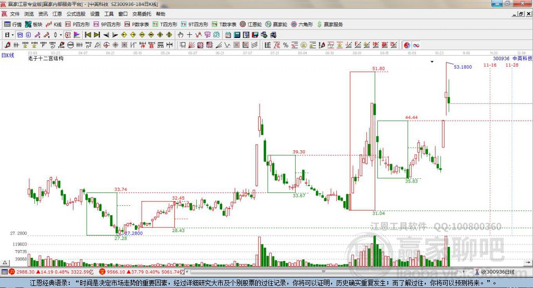The height and width of the screenshot is (288, 533).
Task: Click the Shanghai index value 2988.30
Action: (25, 272)
